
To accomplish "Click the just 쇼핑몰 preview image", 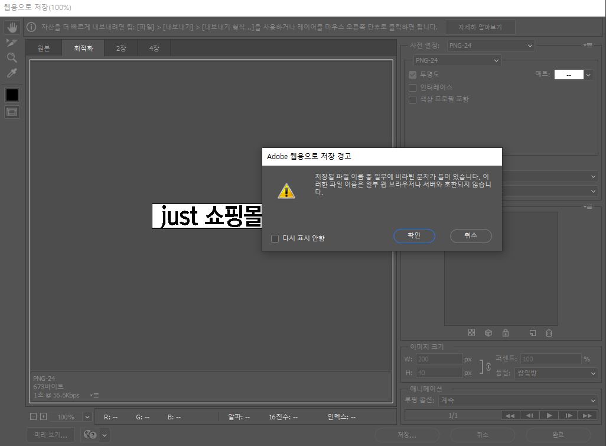I will pos(207,216).
